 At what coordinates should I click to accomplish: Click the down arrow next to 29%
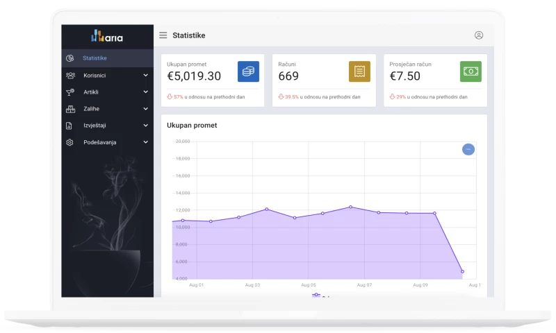click(x=392, y=96)
